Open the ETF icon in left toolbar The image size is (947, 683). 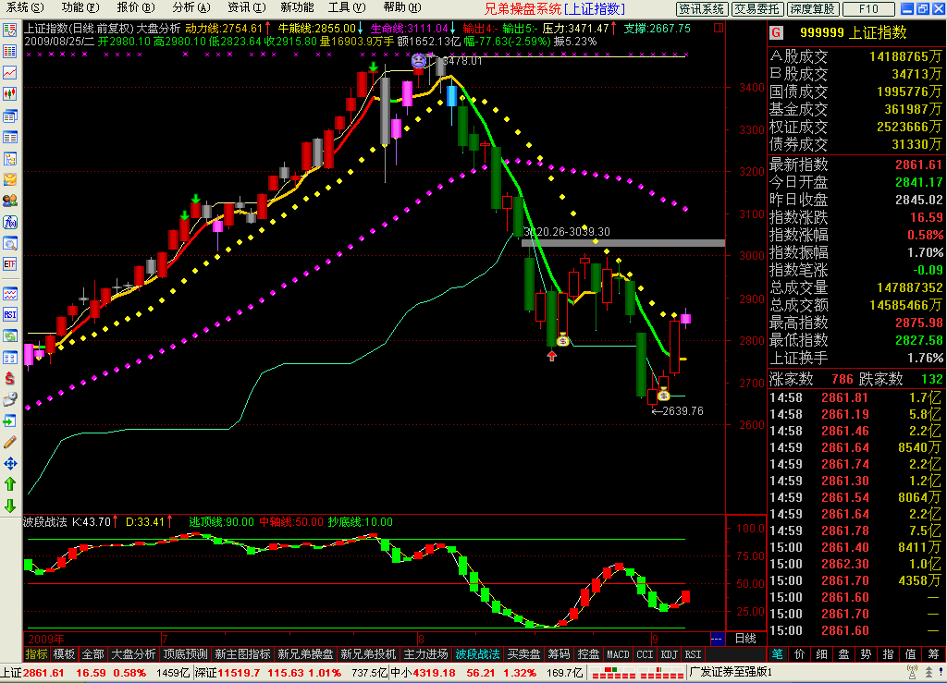click(x=9, y=264)
